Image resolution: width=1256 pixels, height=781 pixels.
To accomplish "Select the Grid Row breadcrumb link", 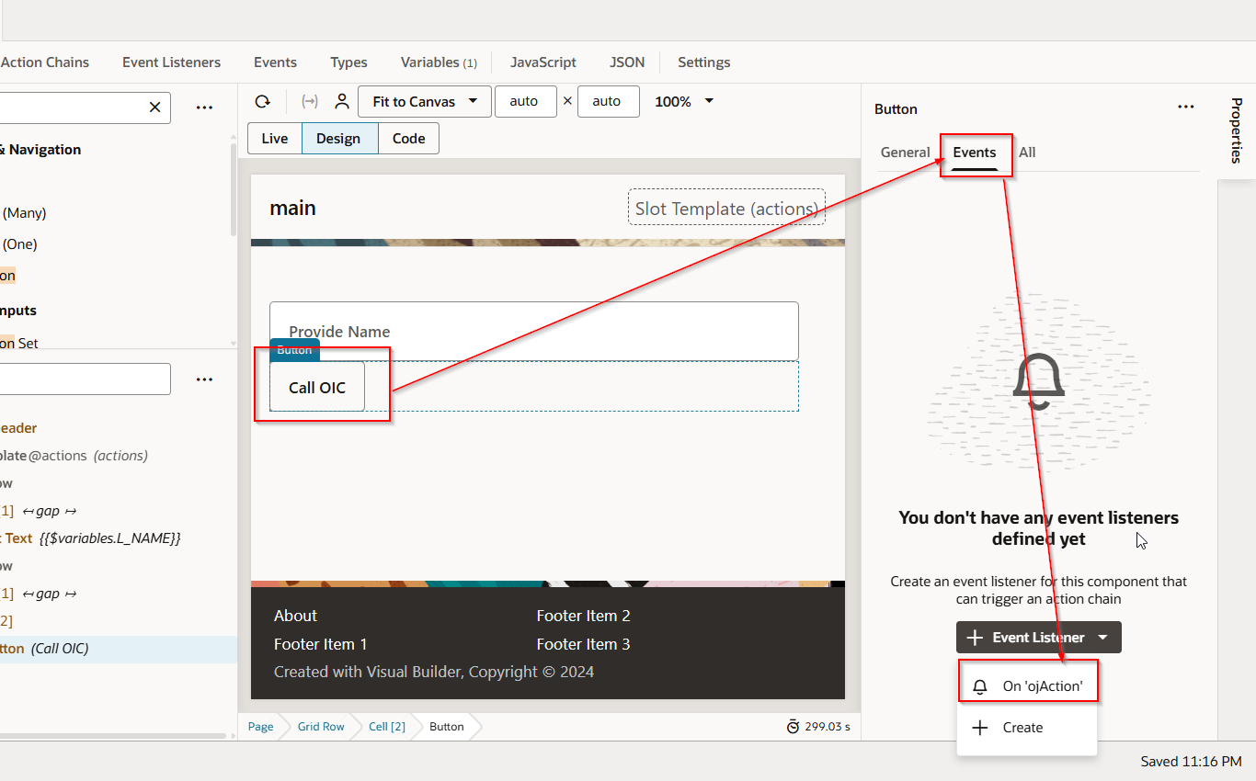I will tap(321, 726).
